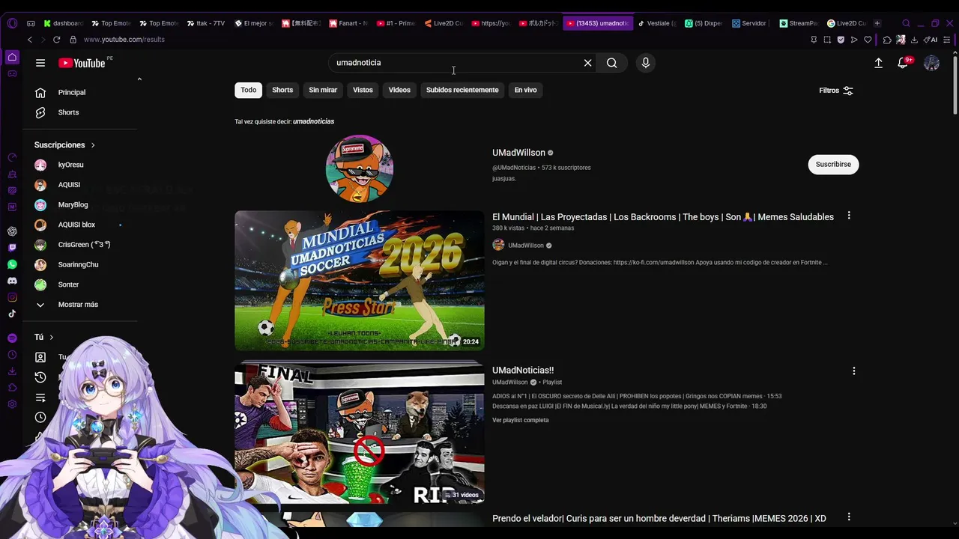Reload the page
The width and height of the screenshot is (959, 539).
point(56,40)
